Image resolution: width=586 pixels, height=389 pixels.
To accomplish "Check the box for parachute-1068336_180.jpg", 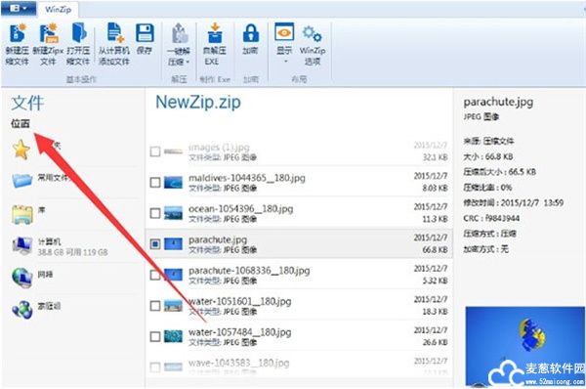I will click(155, 276).
